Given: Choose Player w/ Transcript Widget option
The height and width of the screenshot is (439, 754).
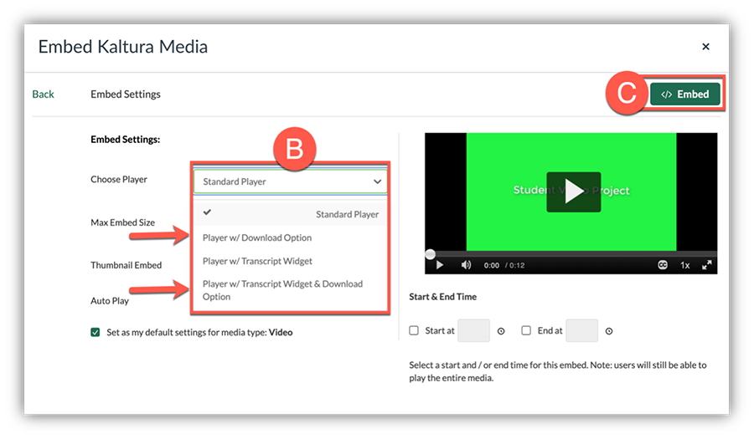Looking at the screenshot, I should tap(257, 261).
